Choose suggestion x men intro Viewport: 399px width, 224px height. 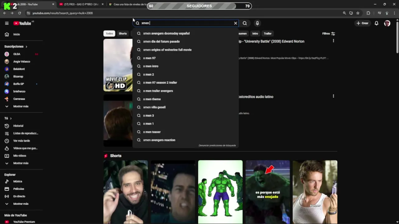point(185,66)
